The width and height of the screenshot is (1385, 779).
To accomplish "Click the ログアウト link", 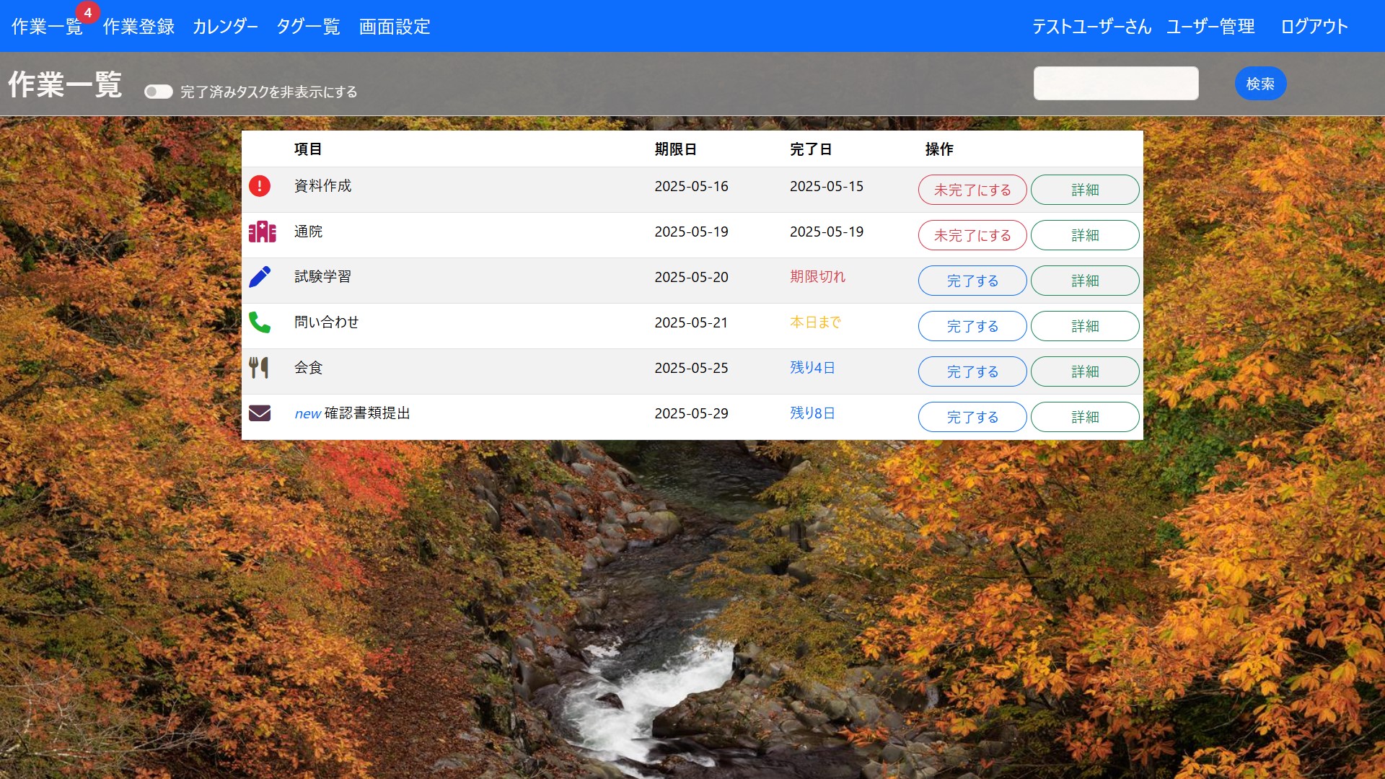I will pos(1314,27).
